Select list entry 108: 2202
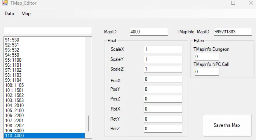The height and width of the screenshot is (140, 256). pyautogui.click(x=44, y=126)
